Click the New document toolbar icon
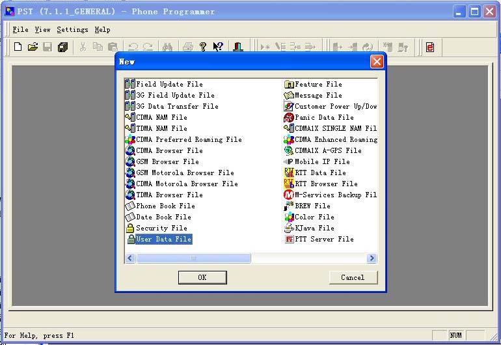 [x=18, y=47]
